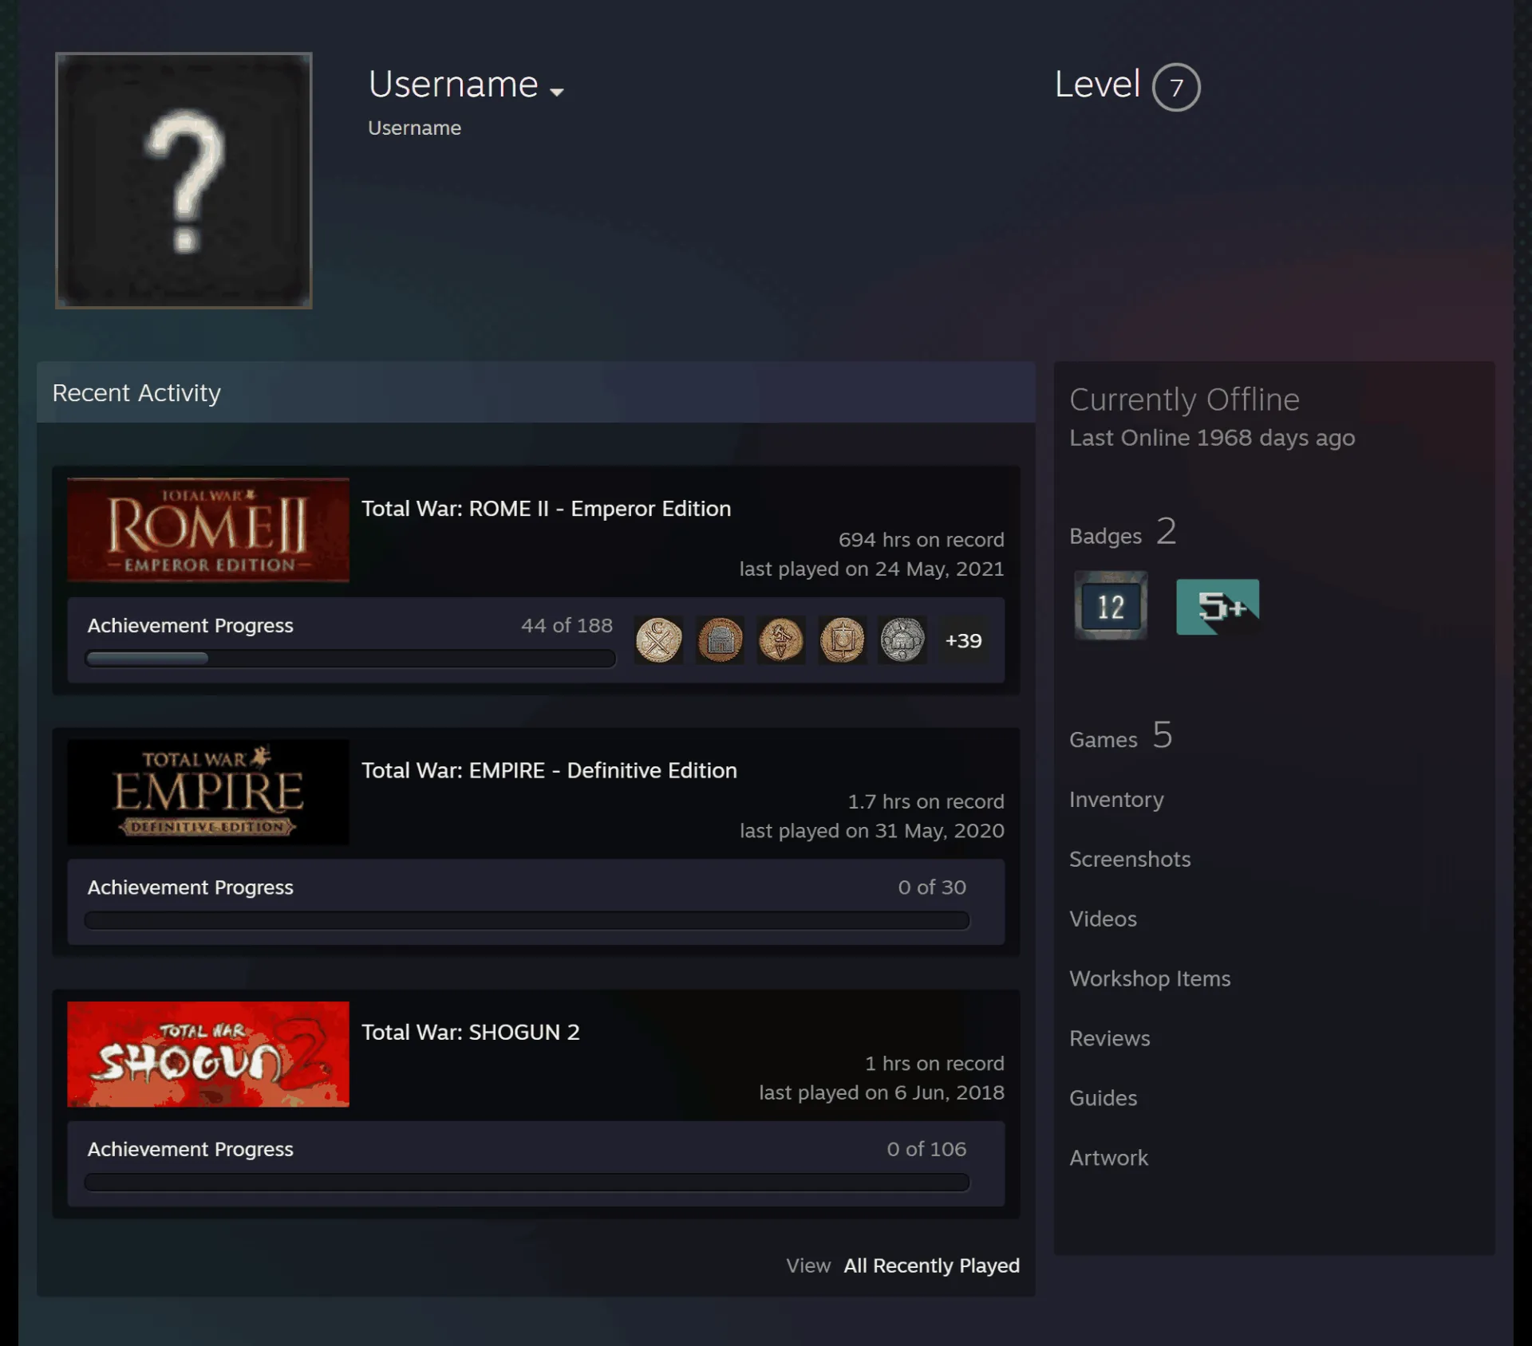
Task: Open the Videos page
Action: click(x=1103, y=919)
